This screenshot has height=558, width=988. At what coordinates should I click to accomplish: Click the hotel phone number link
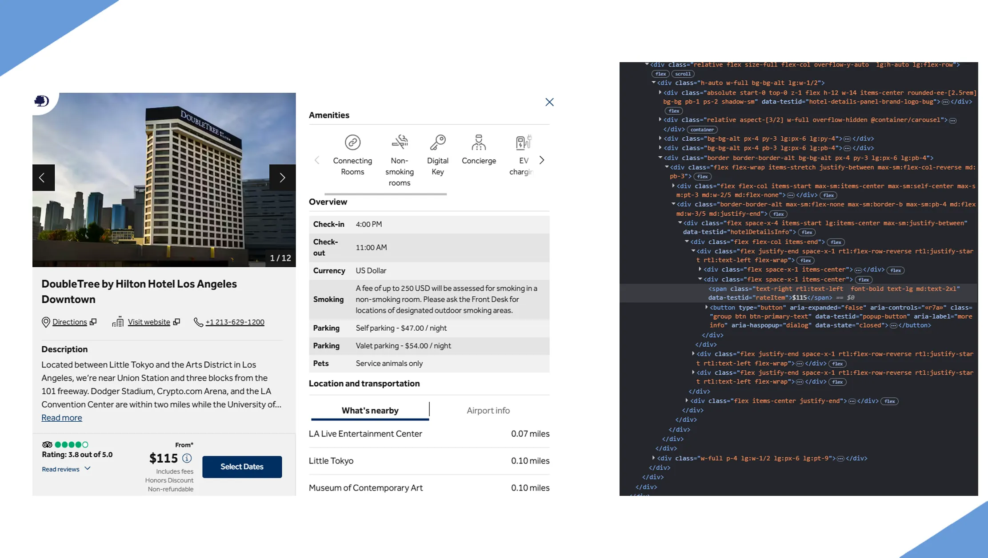[x=235, y=322]
